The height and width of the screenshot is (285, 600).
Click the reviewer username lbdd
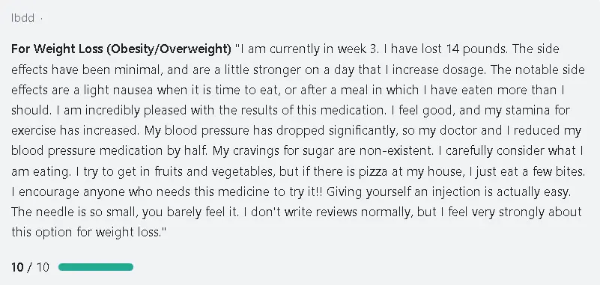(22, 18)
